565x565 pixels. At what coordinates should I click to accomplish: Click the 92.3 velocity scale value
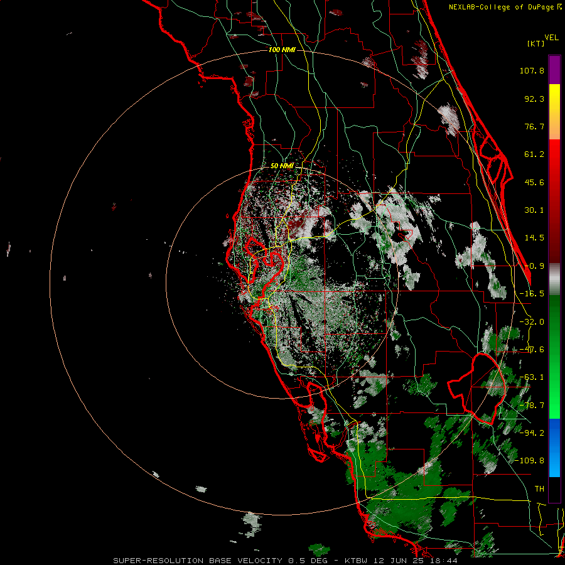coord(534,99)
